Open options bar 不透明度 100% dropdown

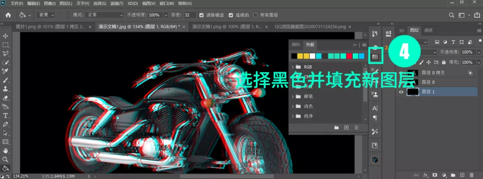[166, 15]
